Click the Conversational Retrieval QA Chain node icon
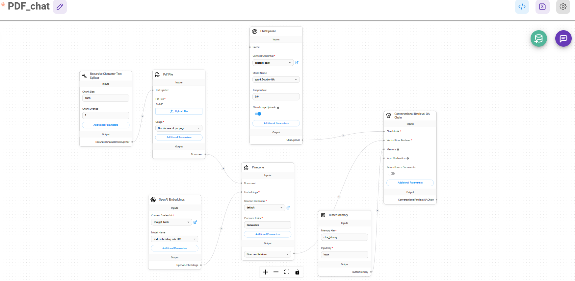This screenshot has width=575, height=281. point(389,116)
